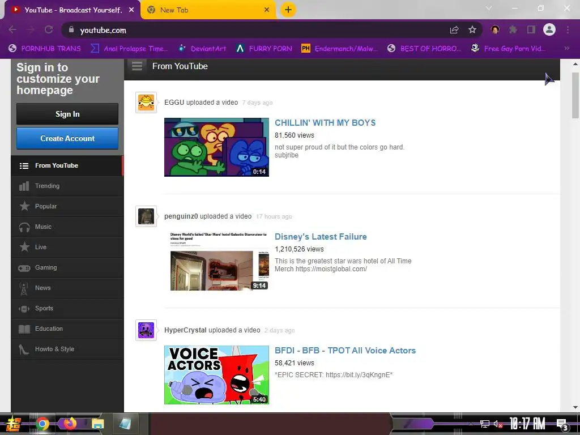Viewport: 580px width, 435px height.
Task: Bookmark this page with star icon
Action: pos(472,29)
